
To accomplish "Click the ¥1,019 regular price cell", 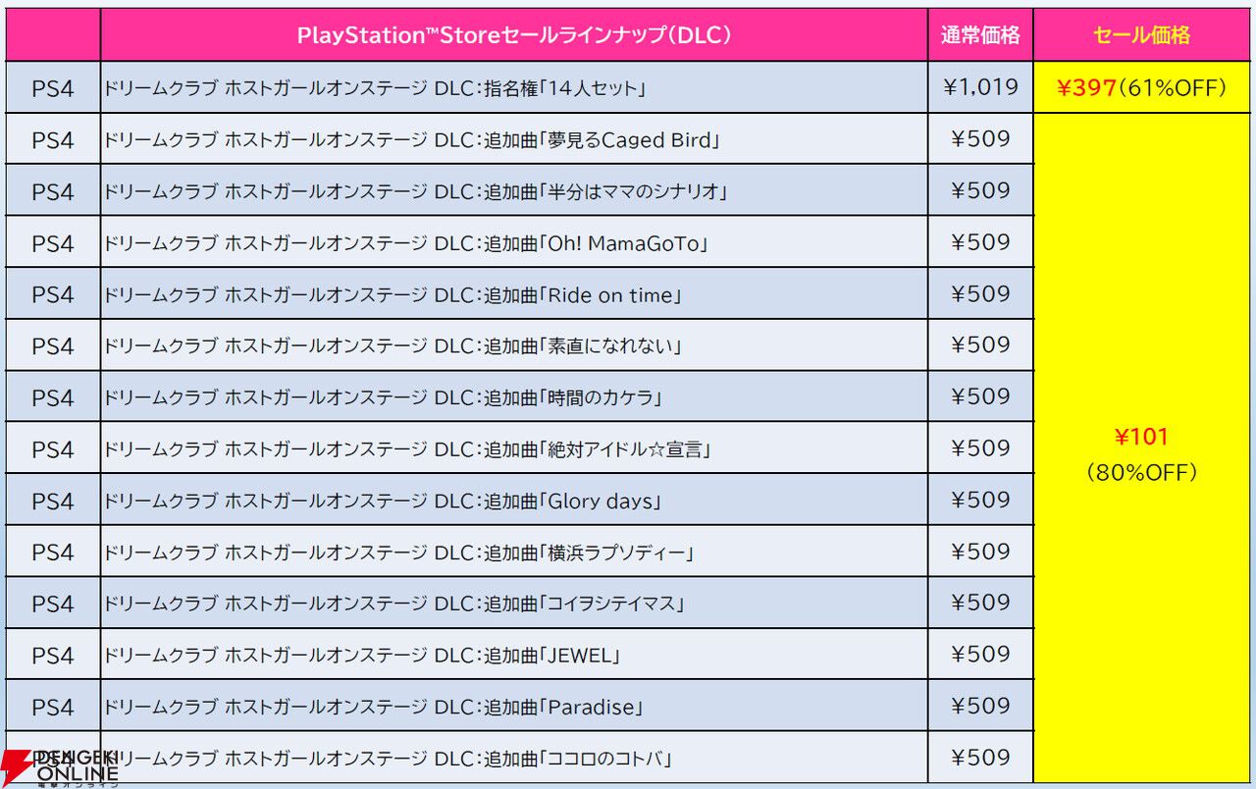I will click(x=979, y=88).
